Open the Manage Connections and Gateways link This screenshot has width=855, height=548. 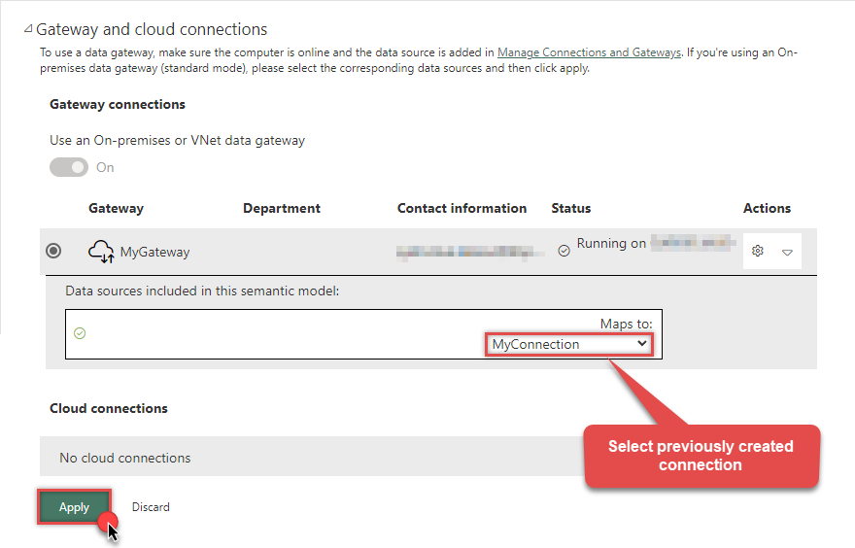(x=589, y=52)
